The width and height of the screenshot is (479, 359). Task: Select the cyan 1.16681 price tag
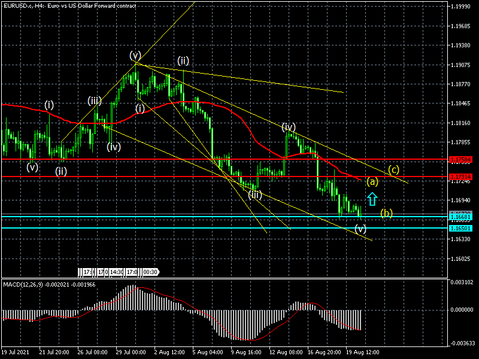463,217
